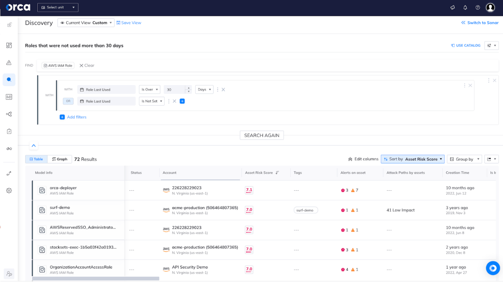Close the outer WITH filter block
The image size is (503, 282).
click(x=495, y=80)
